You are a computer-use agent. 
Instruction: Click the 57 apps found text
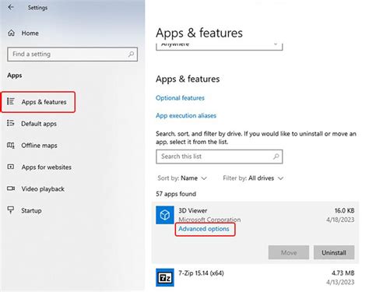[x=176, y=194]
